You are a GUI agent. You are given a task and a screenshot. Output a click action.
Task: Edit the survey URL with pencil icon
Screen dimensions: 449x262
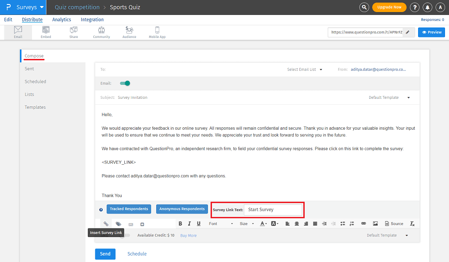tap(408, 32)
